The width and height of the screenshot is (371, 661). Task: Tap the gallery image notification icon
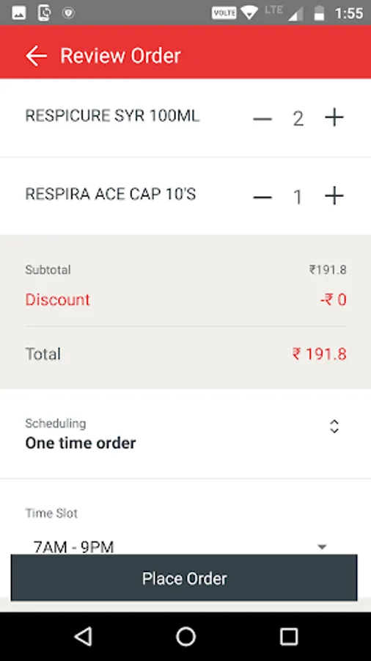click(x=19, y=13)
